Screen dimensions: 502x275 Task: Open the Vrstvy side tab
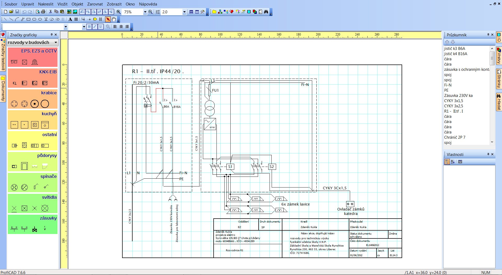499,56
